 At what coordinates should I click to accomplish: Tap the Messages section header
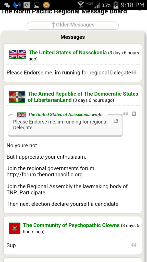[x=73, y=37]
